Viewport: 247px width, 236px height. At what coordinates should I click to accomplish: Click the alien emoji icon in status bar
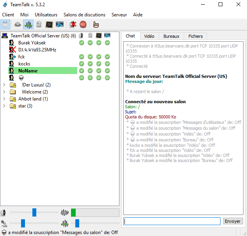point(4,232)
